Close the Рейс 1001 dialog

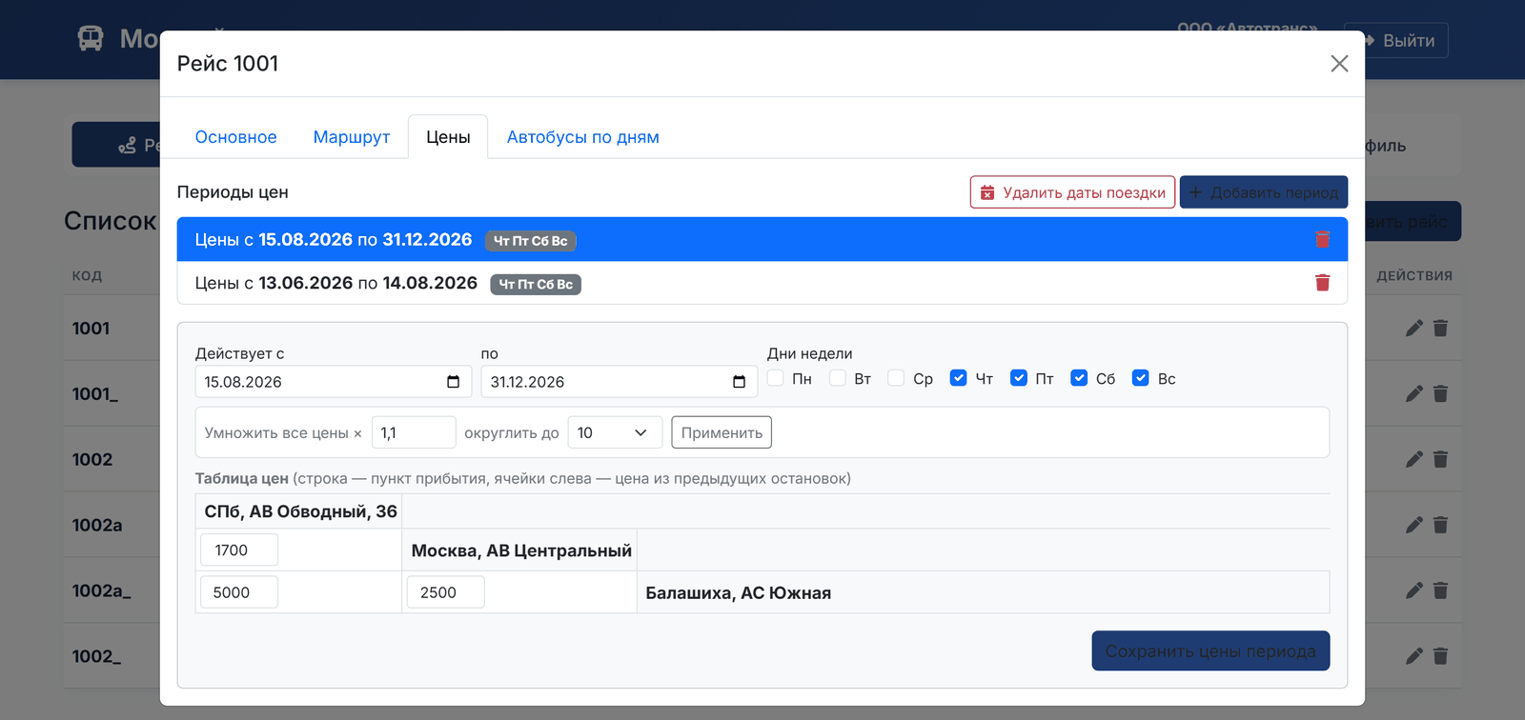coord(1339,64)
